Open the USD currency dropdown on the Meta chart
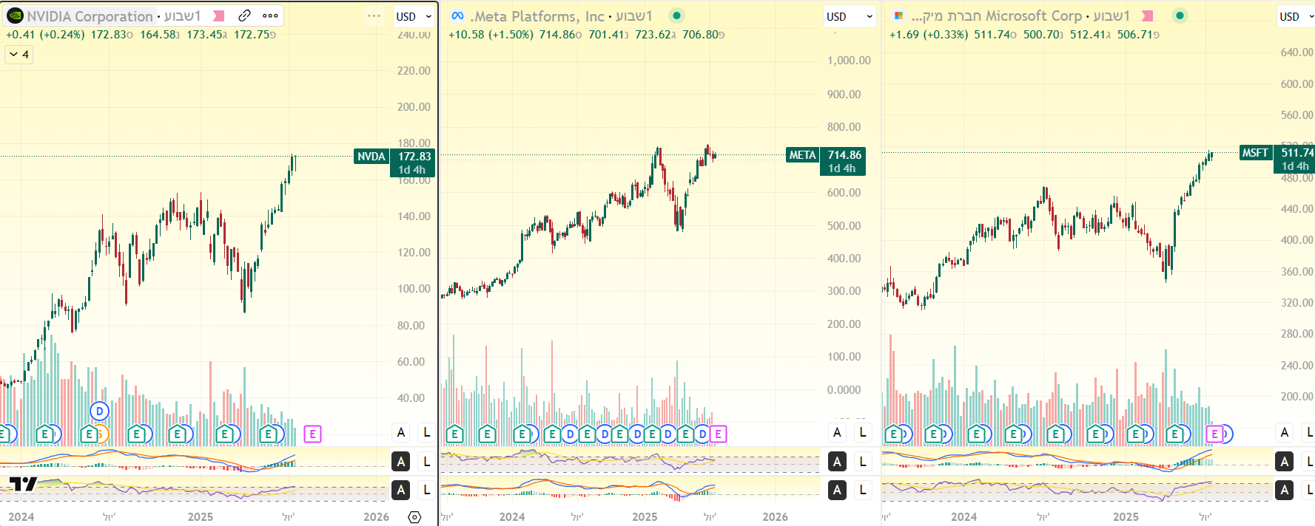The height and width of the screenshot is (526, 1315). [x=849, y=16]
